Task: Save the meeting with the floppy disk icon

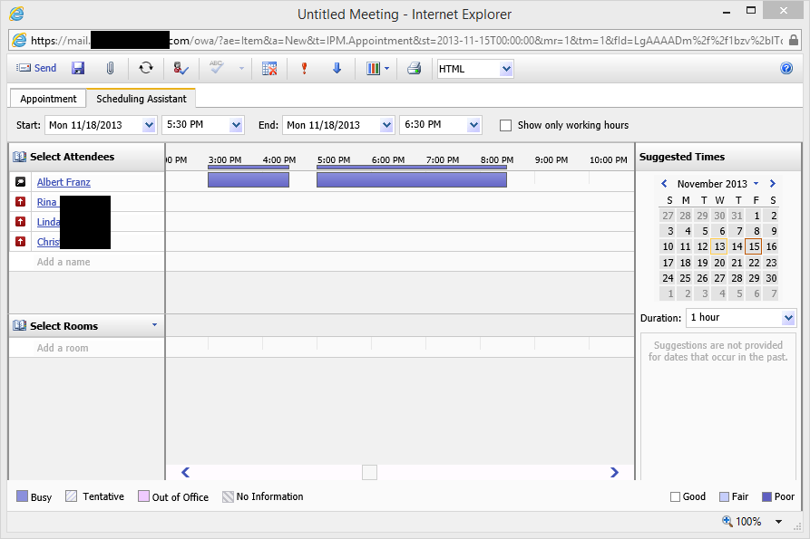Action: click(x=78, y=68)
